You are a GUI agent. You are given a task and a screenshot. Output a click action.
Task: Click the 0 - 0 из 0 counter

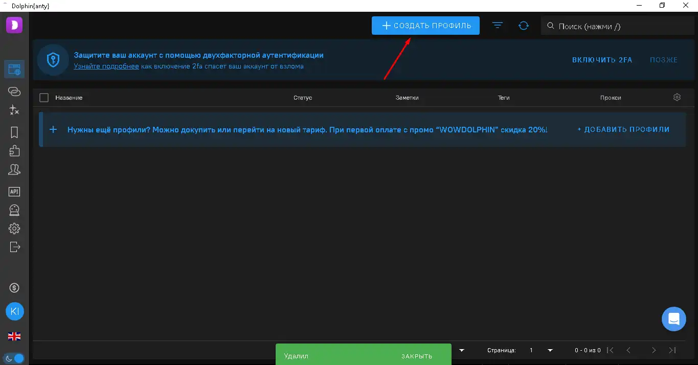(588, 350)
